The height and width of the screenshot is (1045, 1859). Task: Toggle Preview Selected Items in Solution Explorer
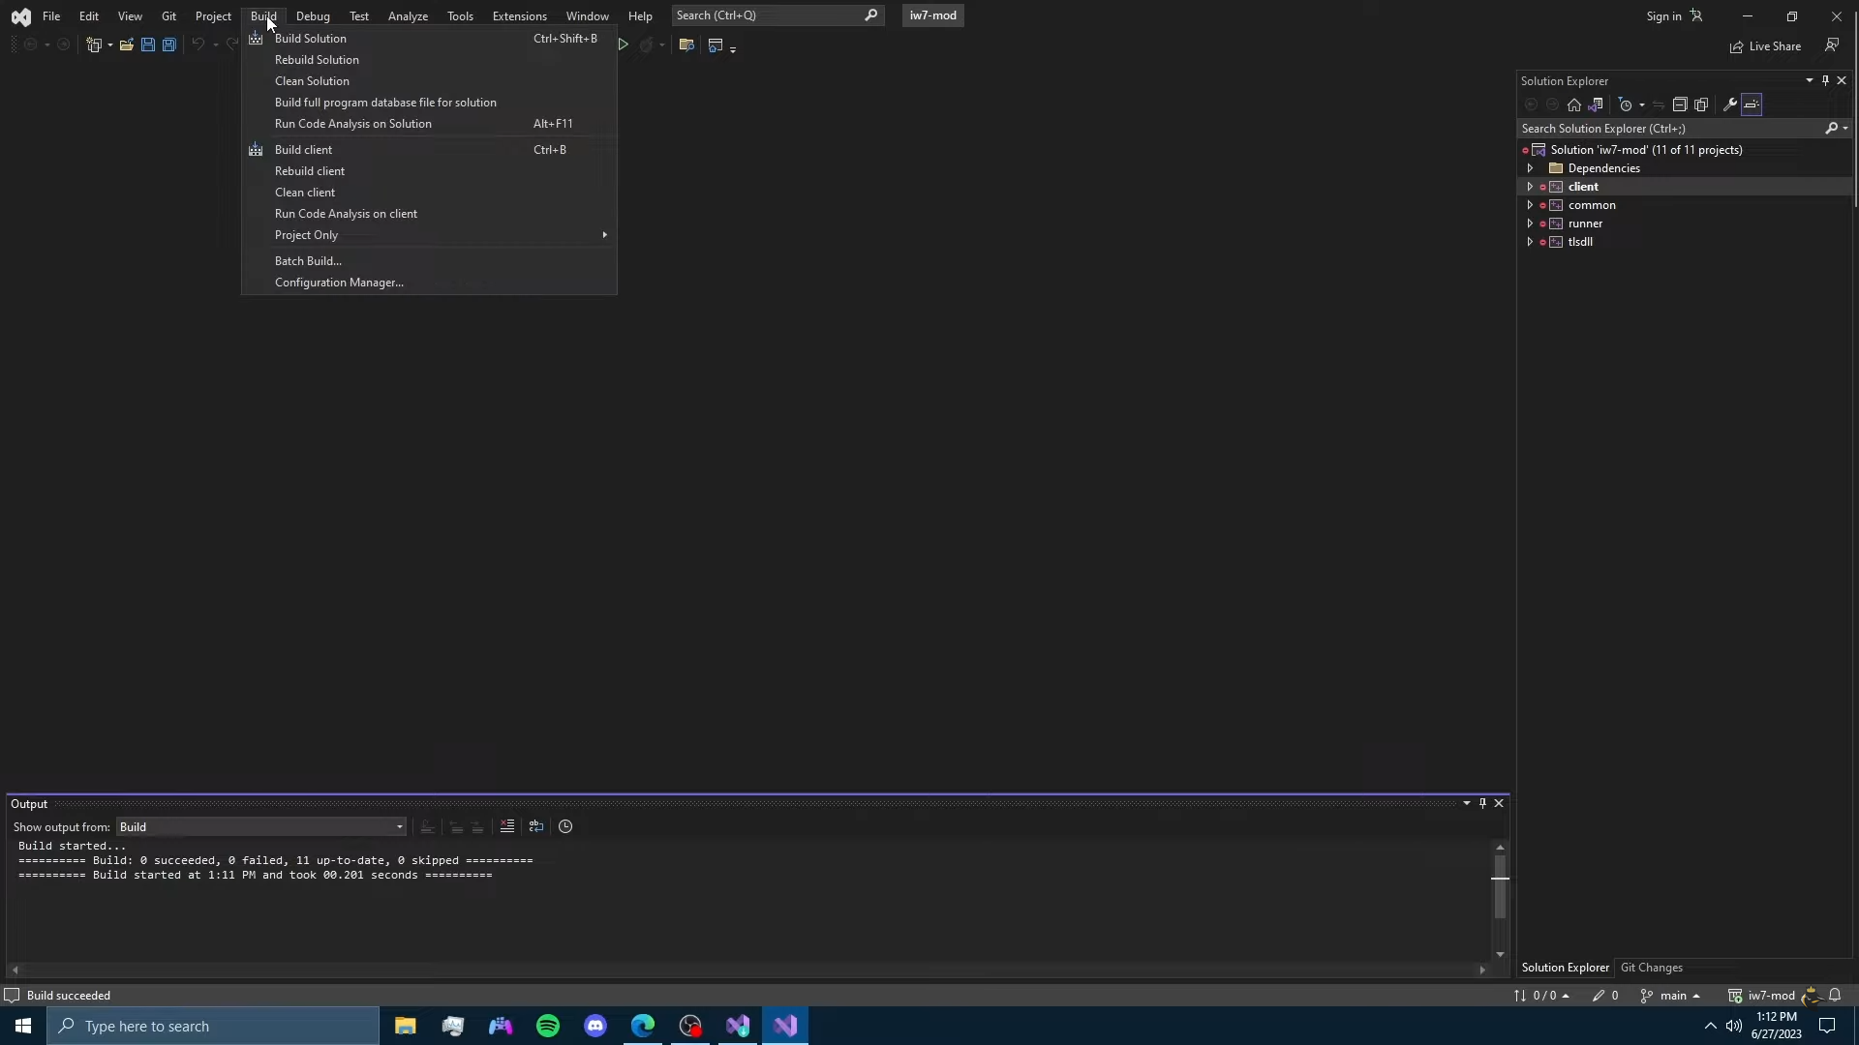coord(1752,105)
